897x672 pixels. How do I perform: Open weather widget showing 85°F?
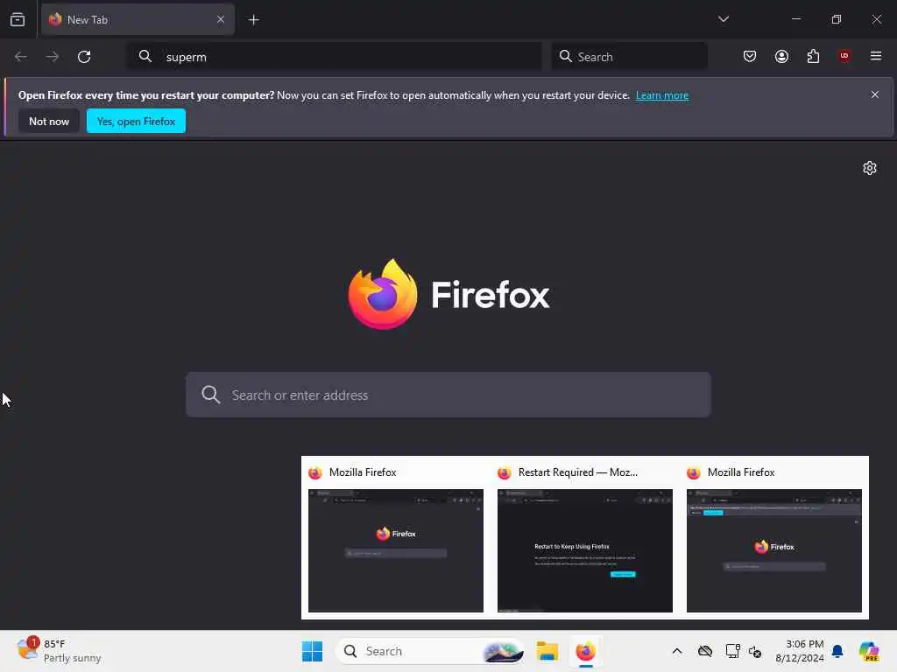click(59, 651)
